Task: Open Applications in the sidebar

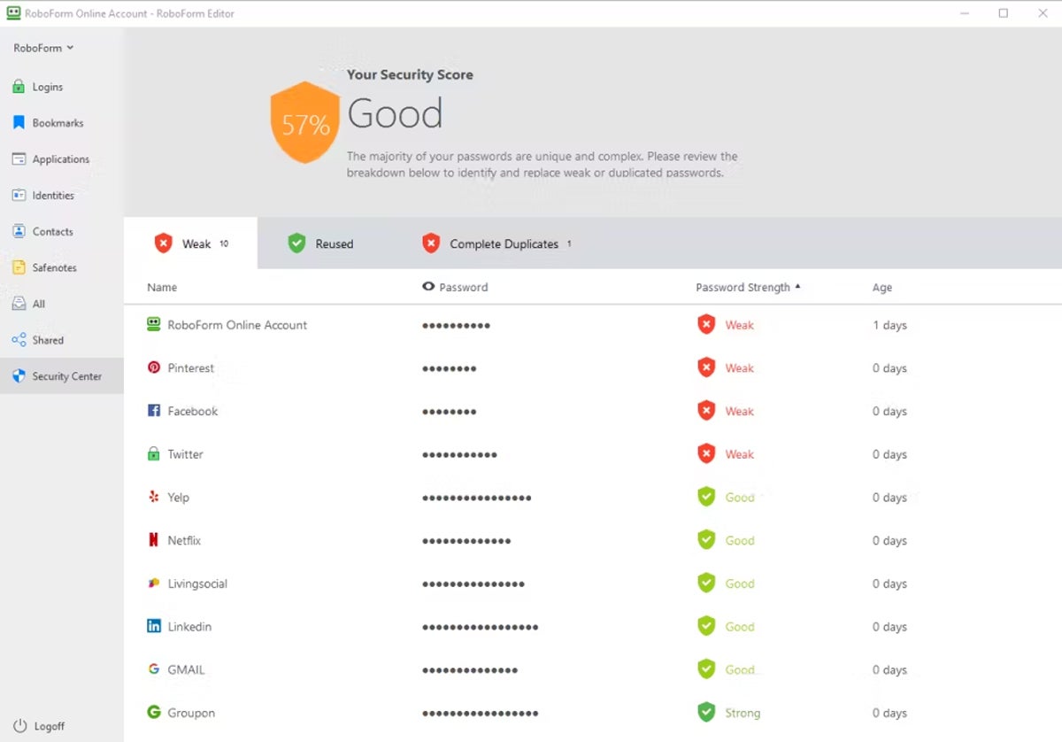Action: click(60, 159)
